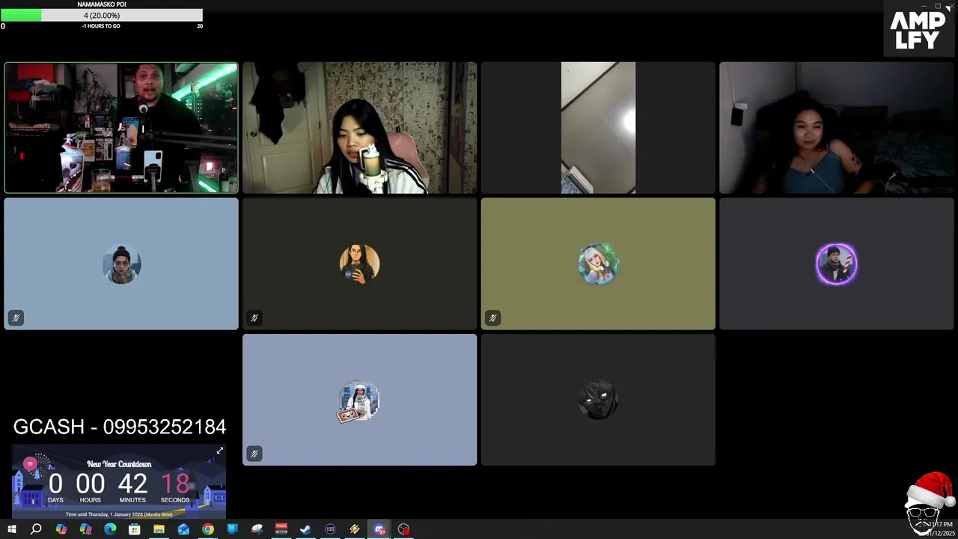The image size is (958, 539).
Task: Open the yellow diagonal-stripes taskbar icon
Action: click(x=355, y=529)
